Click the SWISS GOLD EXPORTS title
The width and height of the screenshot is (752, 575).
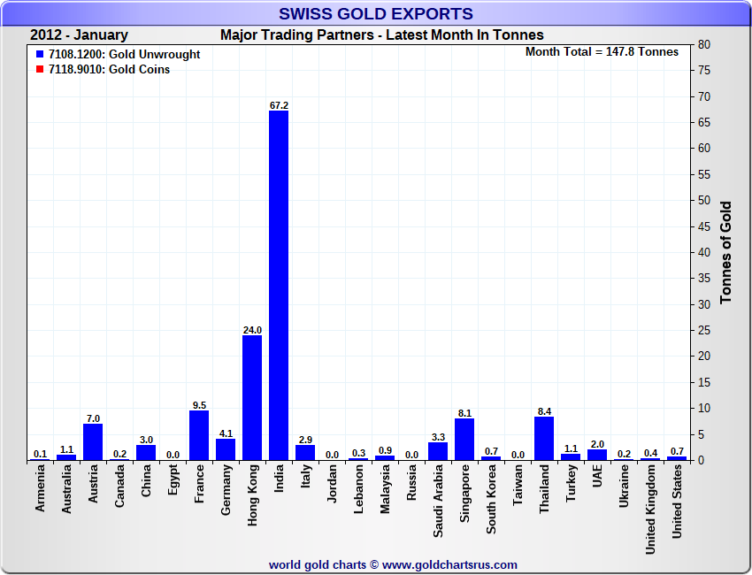coord(376,14)
